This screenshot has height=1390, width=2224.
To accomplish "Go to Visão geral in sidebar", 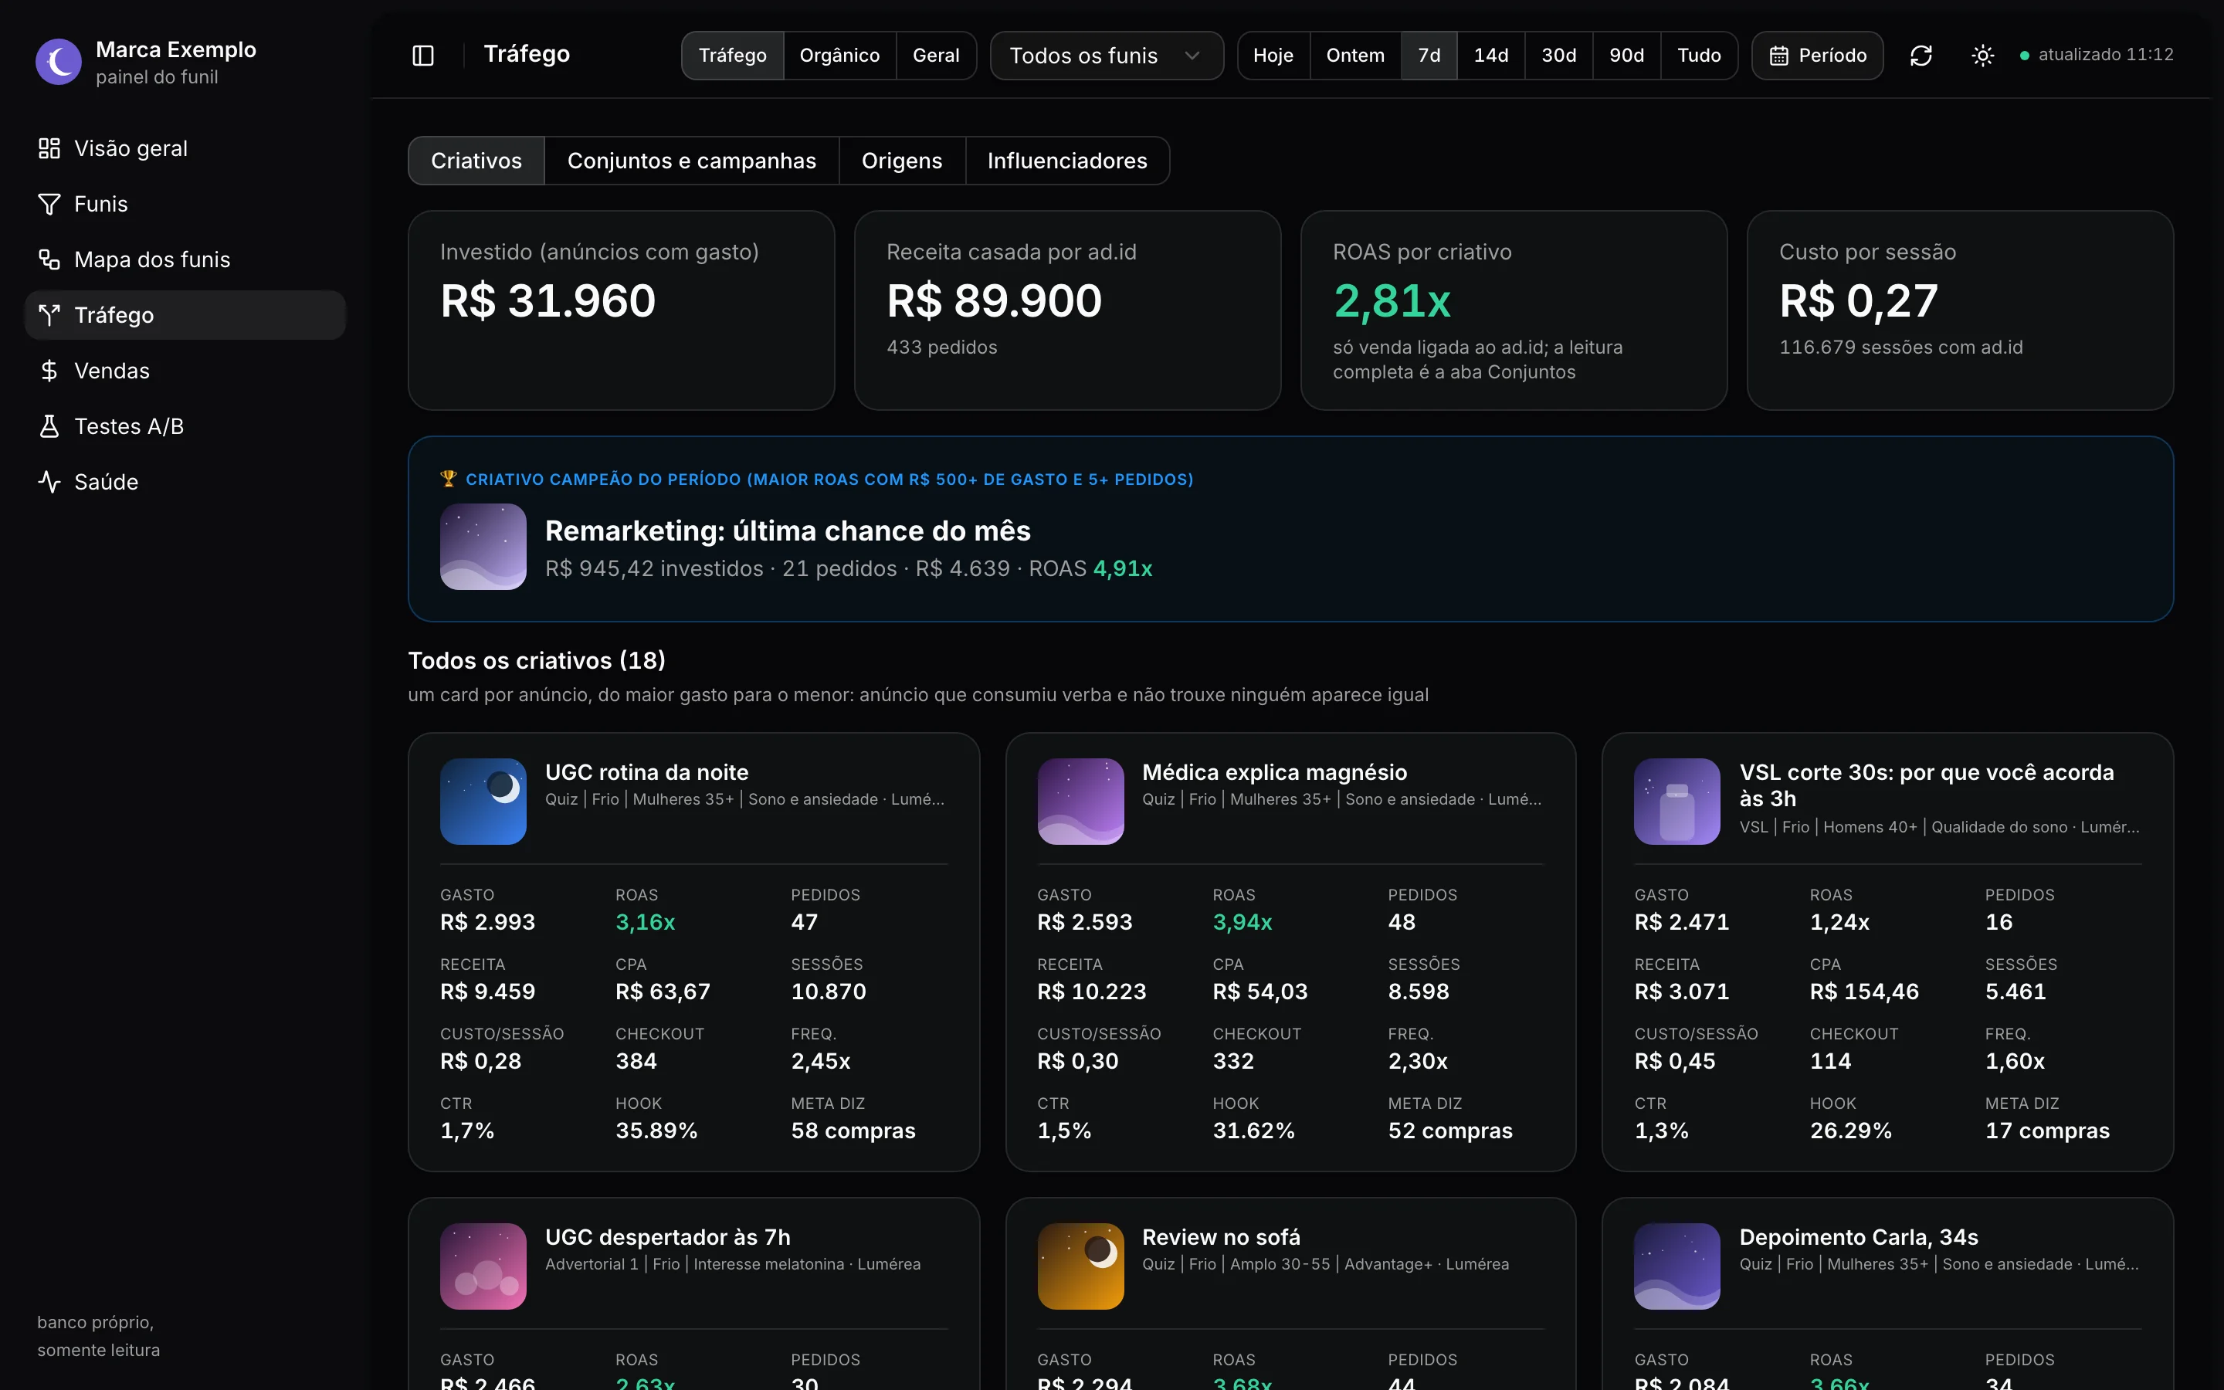I will click(185, 148).
